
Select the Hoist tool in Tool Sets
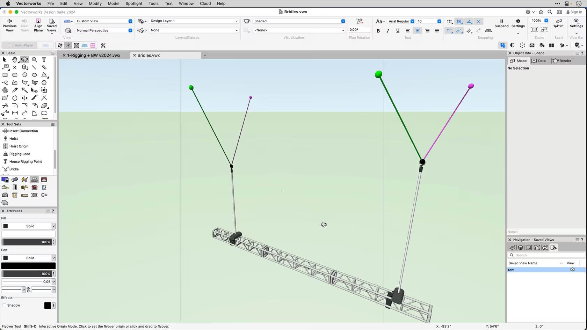pos(13,138)
